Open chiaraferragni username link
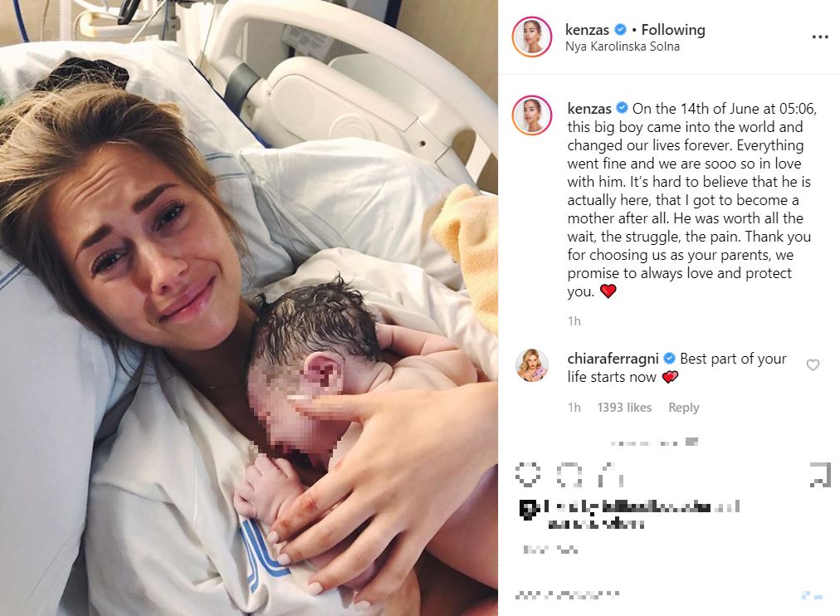840x616 pixels. point(613,359)
